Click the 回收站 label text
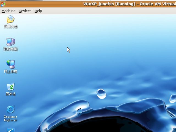 tap(11, 94)
